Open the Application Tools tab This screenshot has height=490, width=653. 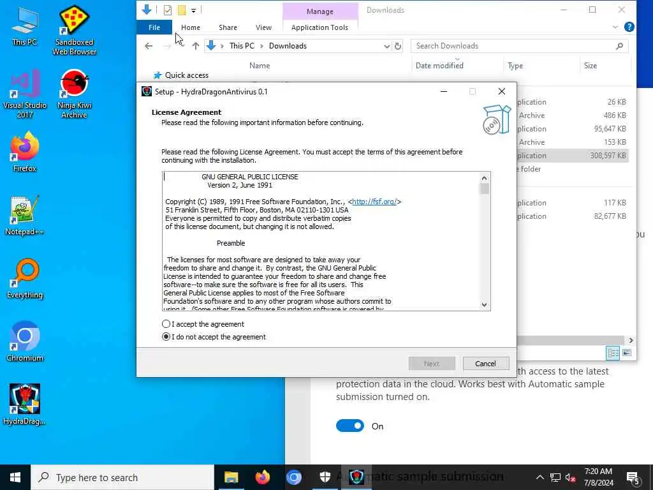pyautogui.click(x=320, y=27)
